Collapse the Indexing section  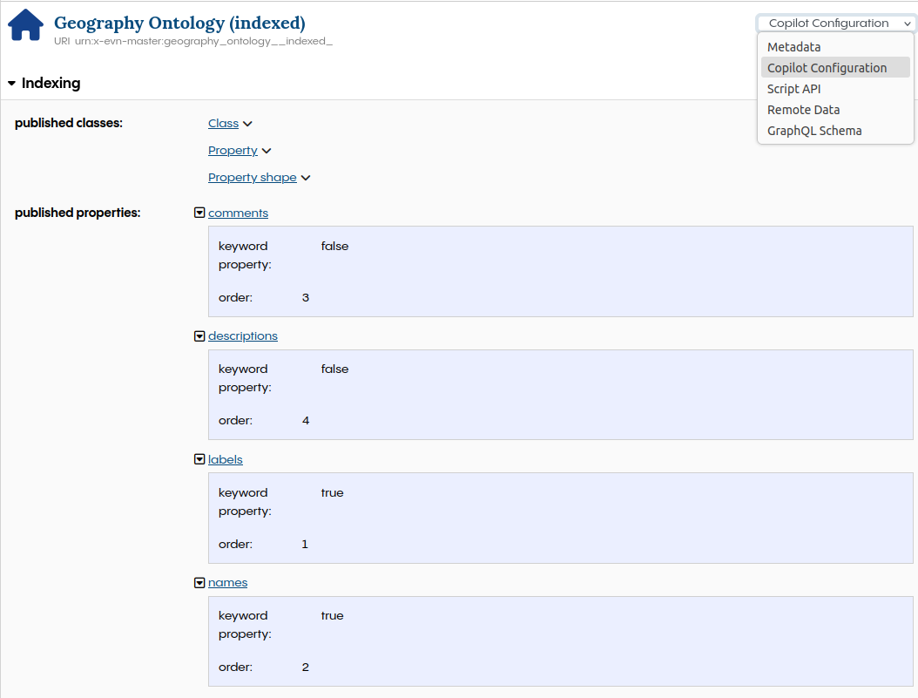click(x=10, y=84)
